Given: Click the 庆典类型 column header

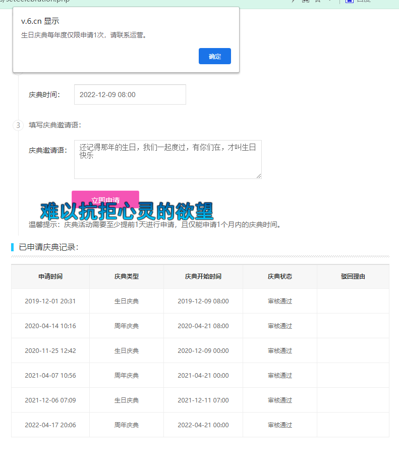Looking at the screenshot, I should (127, 277).
